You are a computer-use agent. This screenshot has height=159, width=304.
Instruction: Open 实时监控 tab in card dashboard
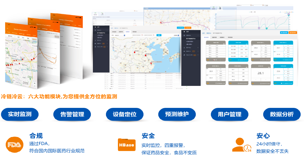point(206,37)
